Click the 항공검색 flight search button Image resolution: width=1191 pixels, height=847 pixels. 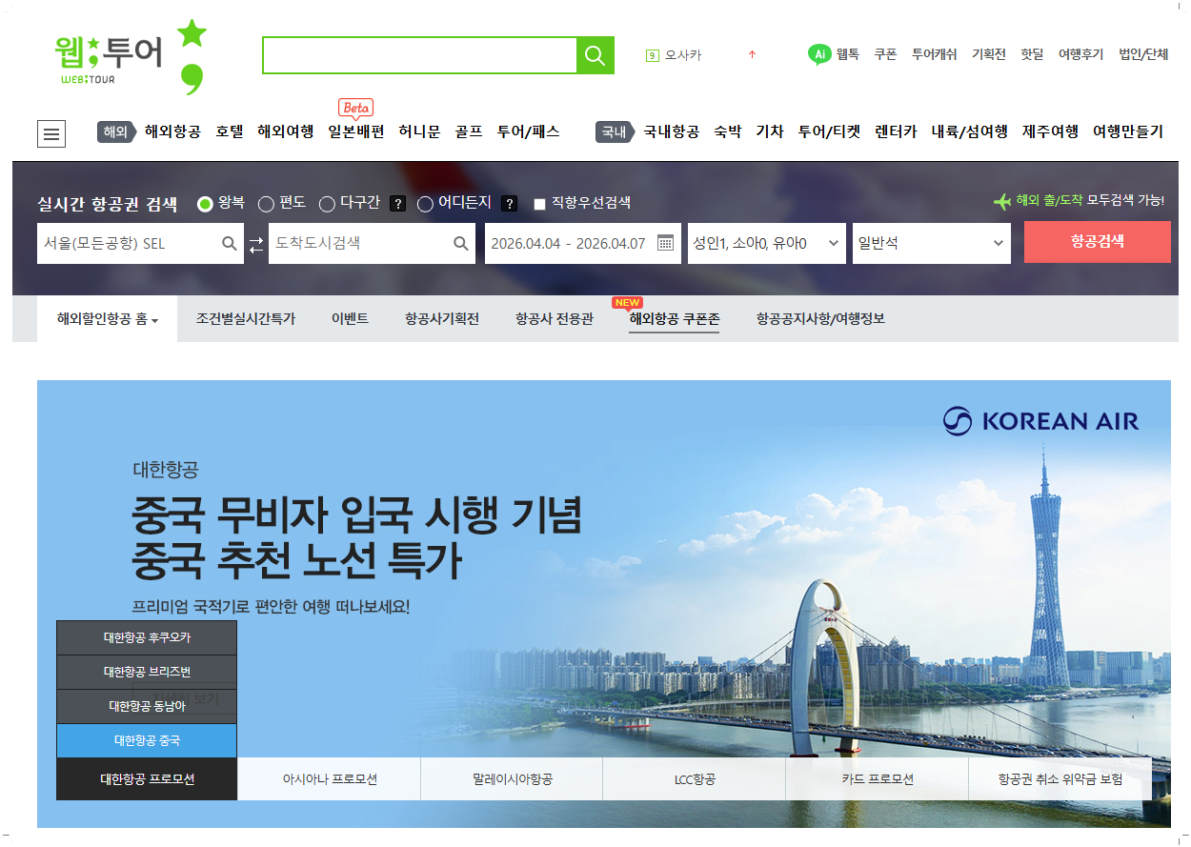1097,242
